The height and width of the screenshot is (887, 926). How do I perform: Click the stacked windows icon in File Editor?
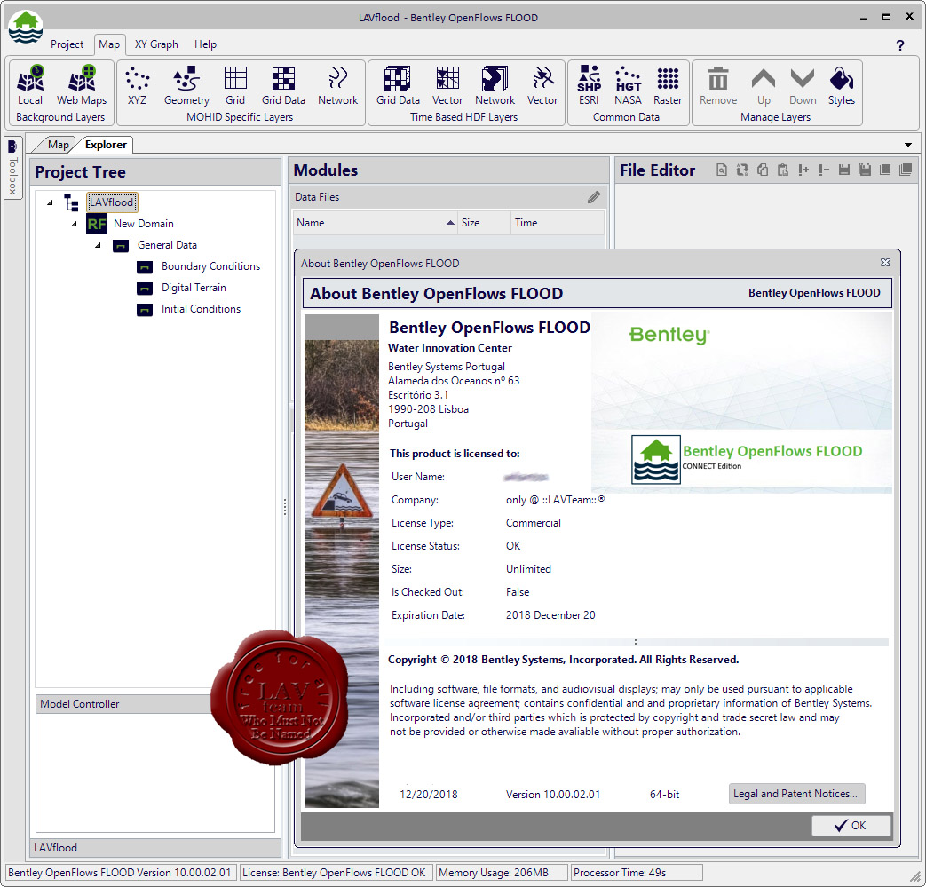(x=906, y=170)
